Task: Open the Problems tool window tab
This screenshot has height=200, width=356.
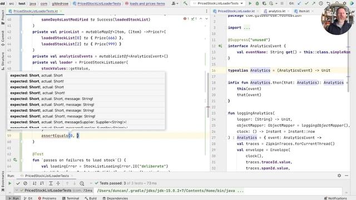Action: (47, 198)
